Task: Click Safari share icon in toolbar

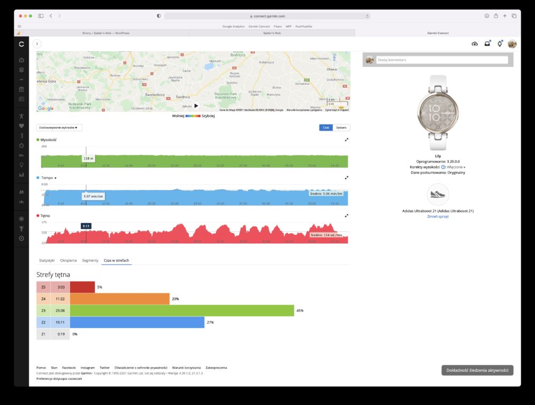Action: tap(496, 15)
